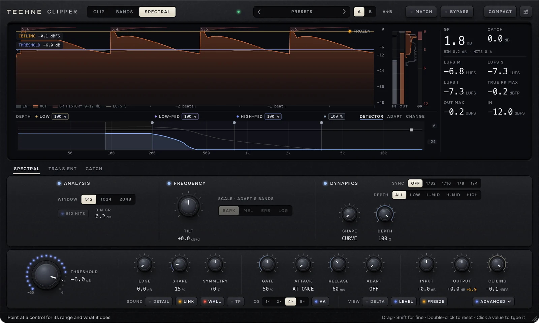The height and width of the screenshot is (323, 539).
Task: Click the TILT knob
Action: tap(189, 206)
